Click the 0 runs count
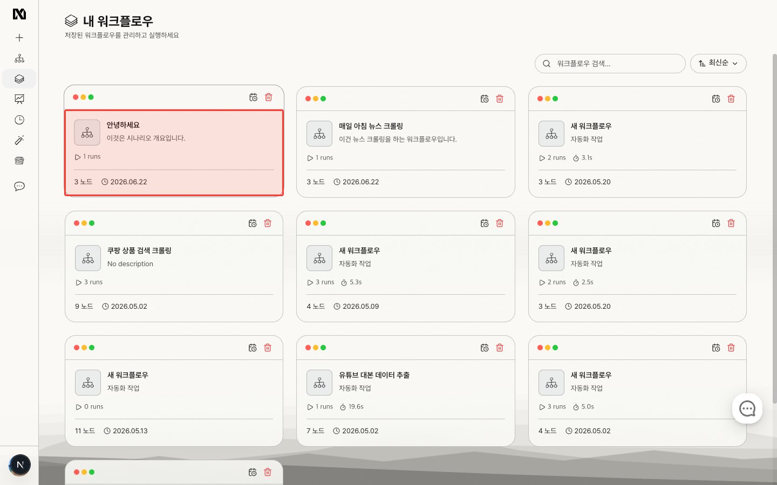 point(93,407)
